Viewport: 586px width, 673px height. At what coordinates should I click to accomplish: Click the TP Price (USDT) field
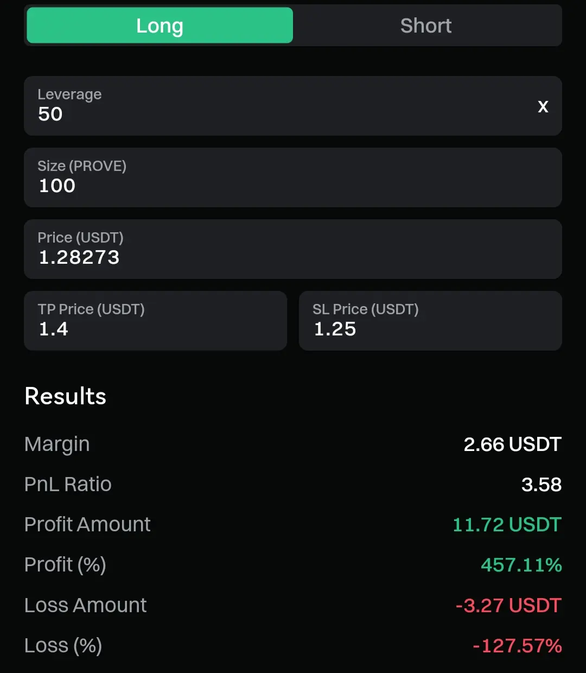[156, 321]
